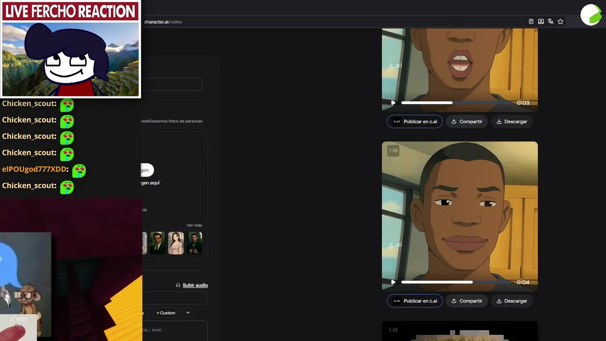Bookmark page with the star icon
This screenshot has width=606, height=341.
click(561, 21)
